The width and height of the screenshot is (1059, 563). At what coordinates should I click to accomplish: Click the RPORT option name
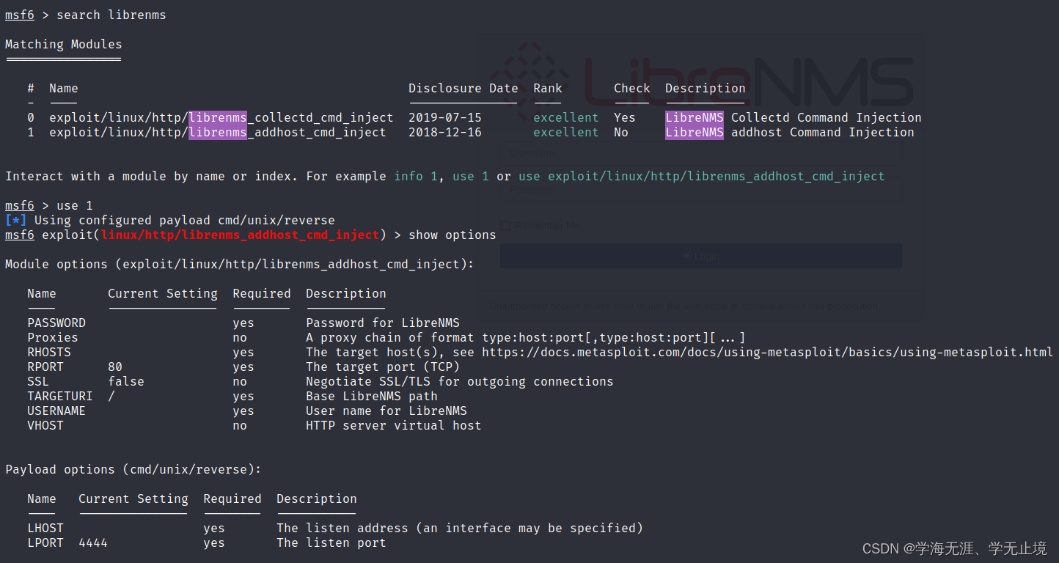point(45,367)
